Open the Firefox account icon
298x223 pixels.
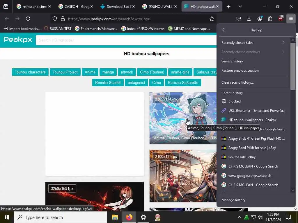(260, 19)
